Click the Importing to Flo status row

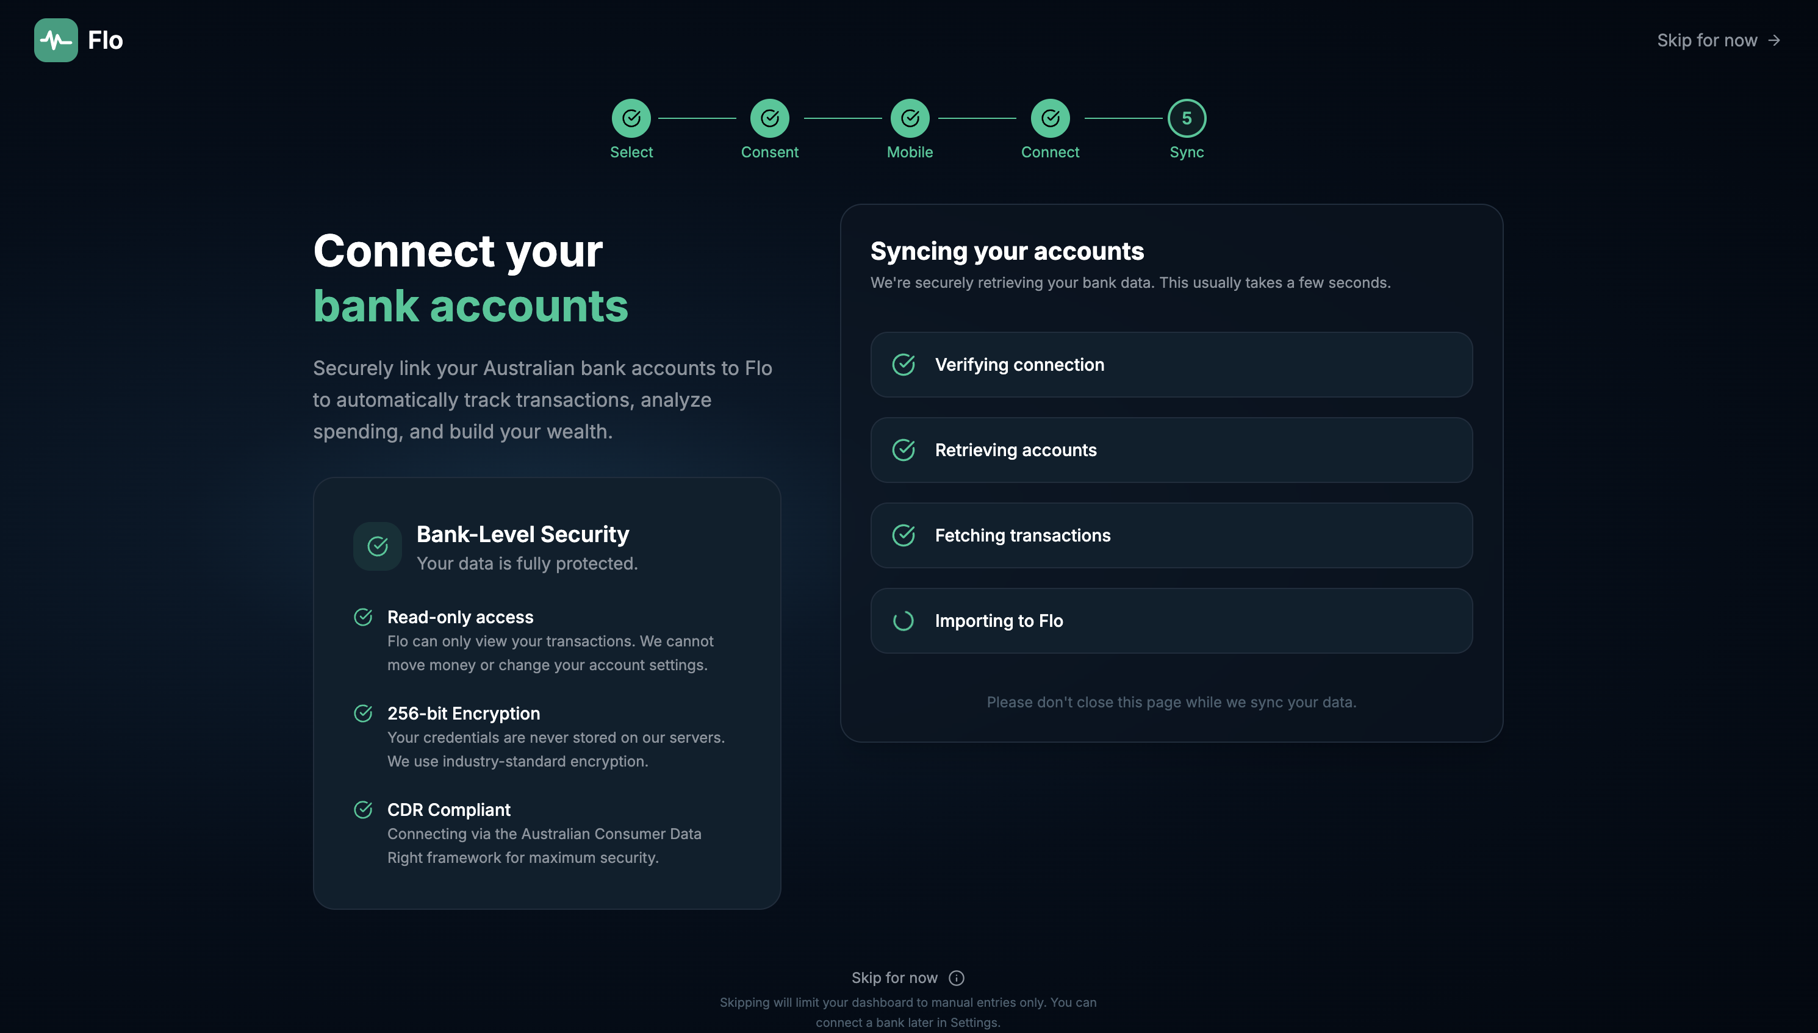click(x=1171, y=621)
